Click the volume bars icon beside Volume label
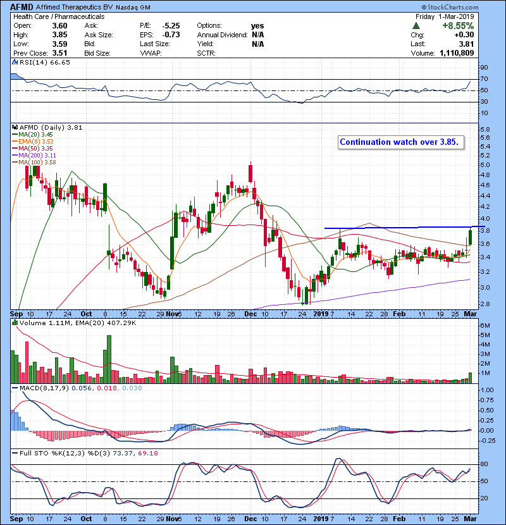Screen dimensions: 506x525 click(15, 323)
